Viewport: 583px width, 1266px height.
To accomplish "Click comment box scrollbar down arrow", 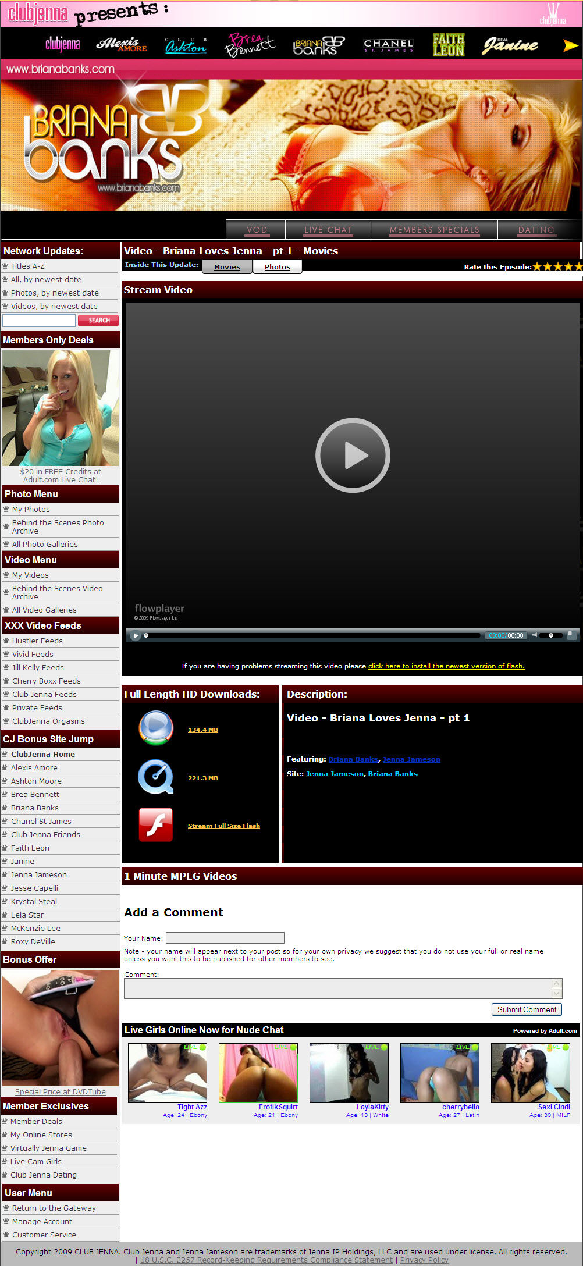I will 557,994.
